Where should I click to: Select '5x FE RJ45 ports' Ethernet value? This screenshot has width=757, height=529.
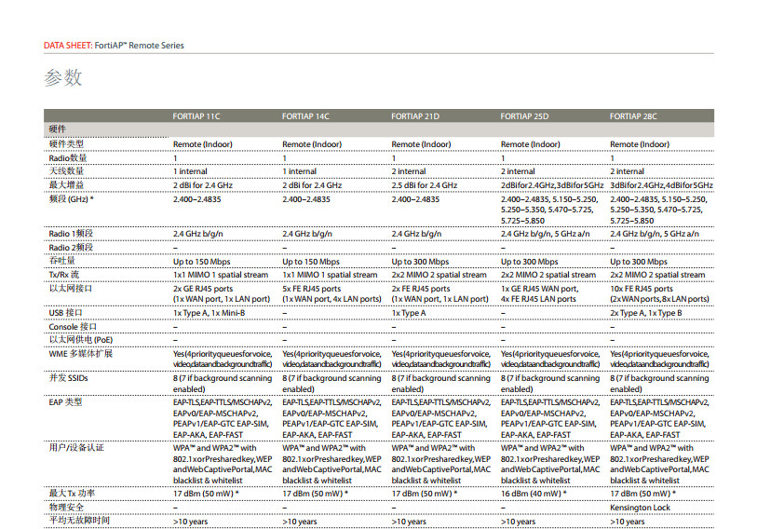(x=311, y=289)
